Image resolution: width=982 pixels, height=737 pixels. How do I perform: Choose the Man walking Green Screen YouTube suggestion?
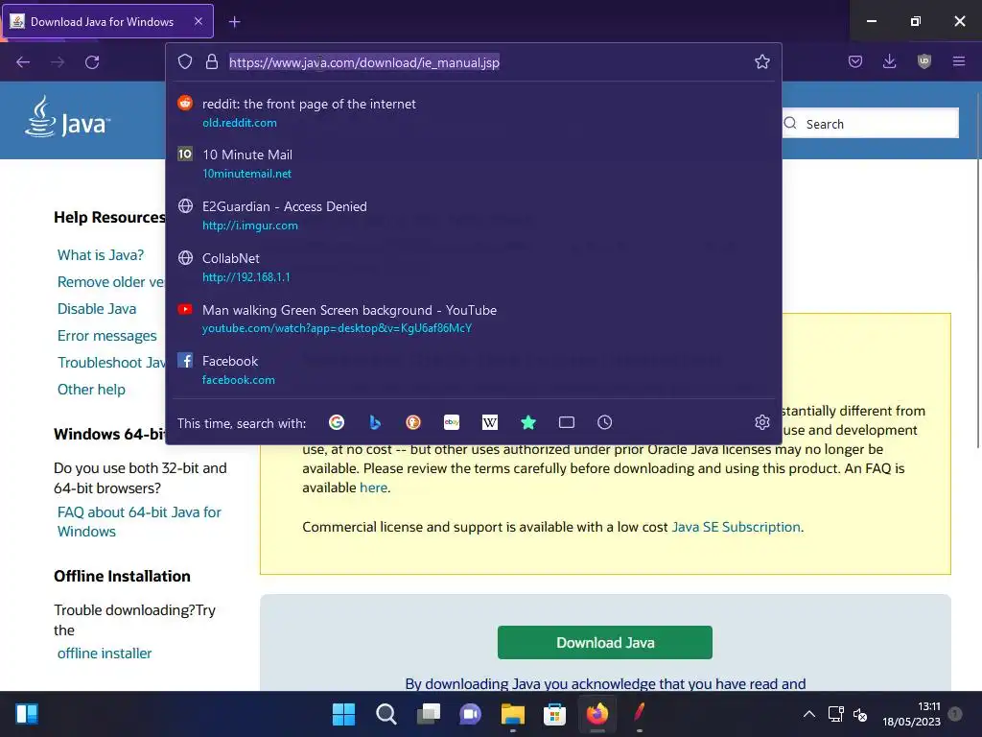pos(473,319)
